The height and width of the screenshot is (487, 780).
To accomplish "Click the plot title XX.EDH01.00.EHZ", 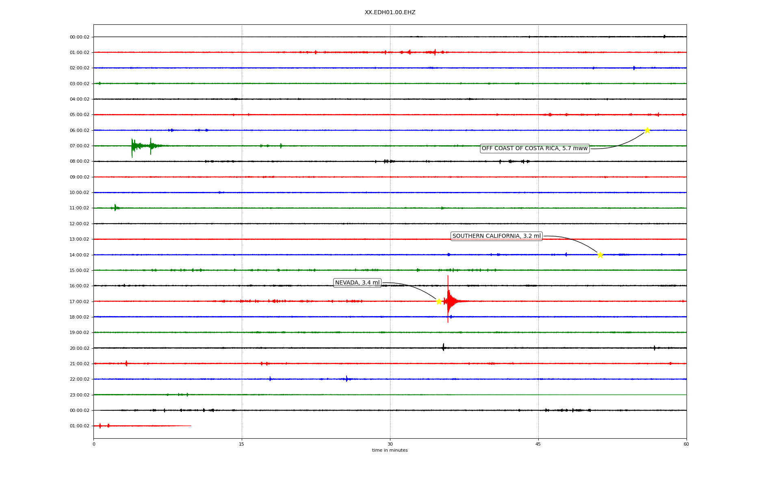I will pyautogui.click(x=390, y=13).
